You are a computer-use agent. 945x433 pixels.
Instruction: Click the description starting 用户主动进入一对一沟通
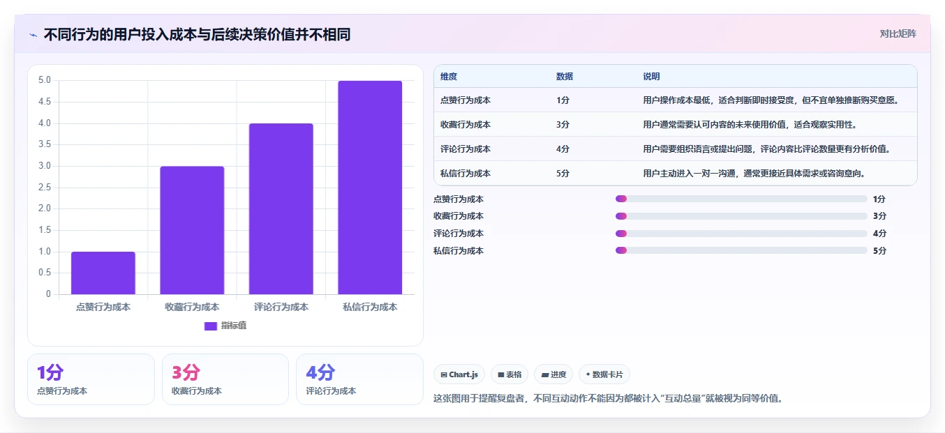(x=754, y=174)
